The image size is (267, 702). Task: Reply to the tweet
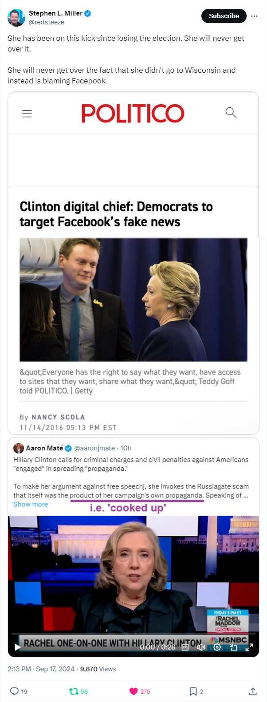tap(14, 691)
